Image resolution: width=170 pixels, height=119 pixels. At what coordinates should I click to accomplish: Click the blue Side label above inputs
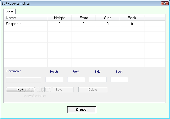click(98, 72)
